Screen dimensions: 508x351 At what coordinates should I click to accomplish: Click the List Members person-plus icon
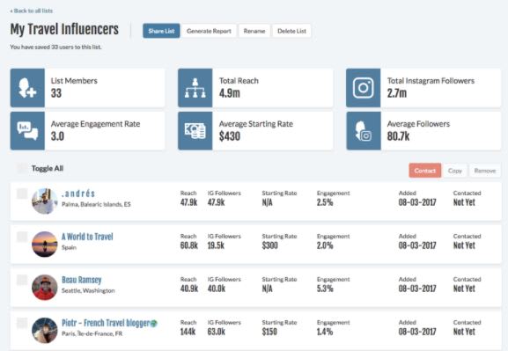pos(27,88)
